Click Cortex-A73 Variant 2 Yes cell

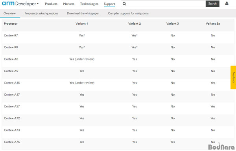135,130
